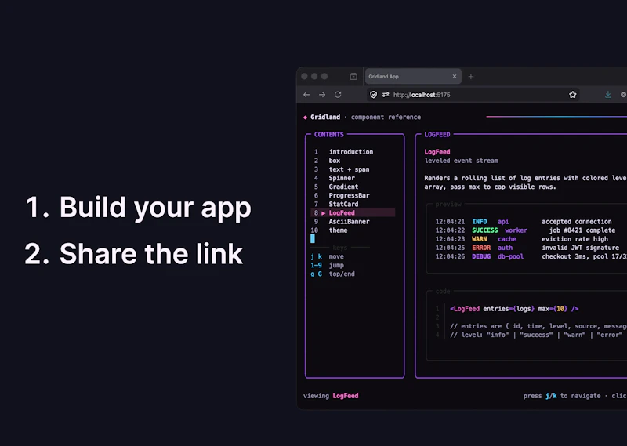This screenshot has height=446, width=627.
Task: Open the downloads arrow icon
Action: (x=608, y=95)
